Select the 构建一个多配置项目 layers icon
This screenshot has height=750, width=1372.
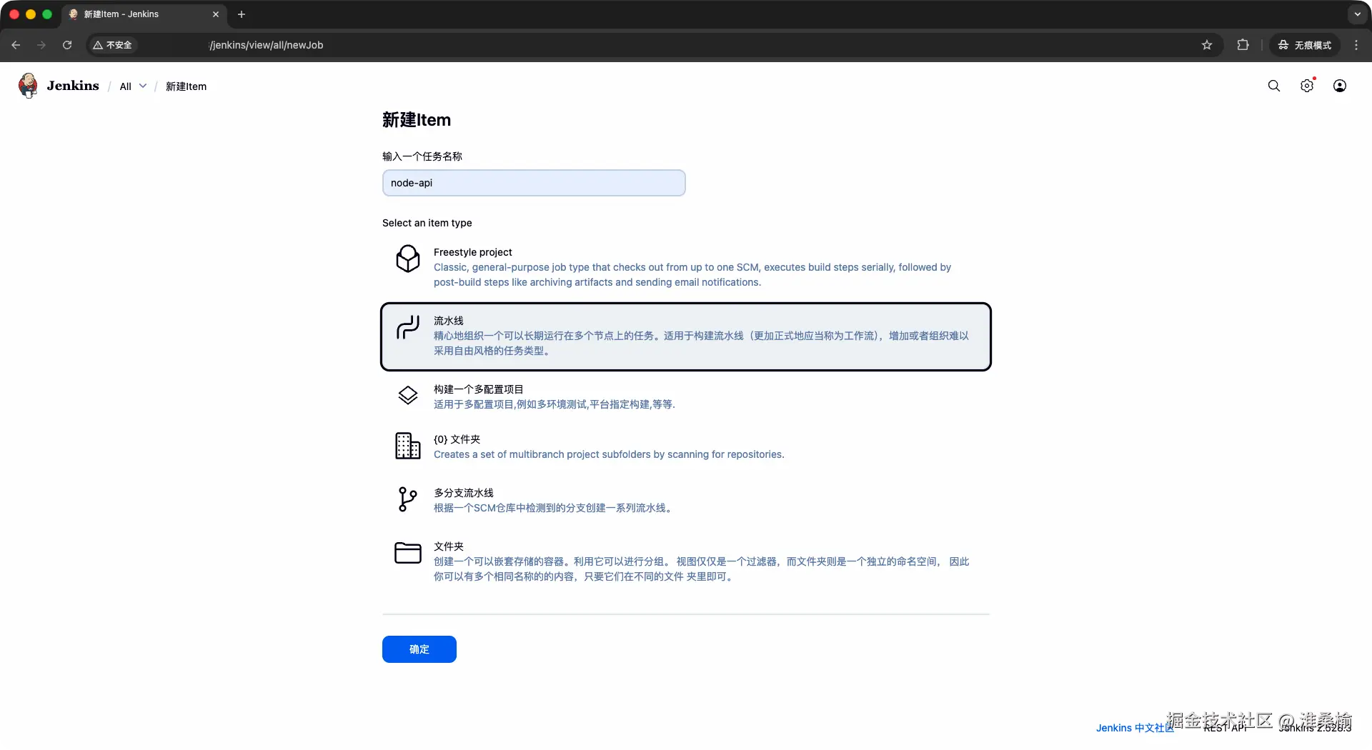pyautogui.click(x=408, y=396)
